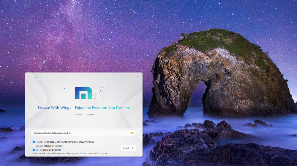Click the maxthon wordmark in dialog header
The width and height of the screenshot is (297, 166).
(38, 79)
